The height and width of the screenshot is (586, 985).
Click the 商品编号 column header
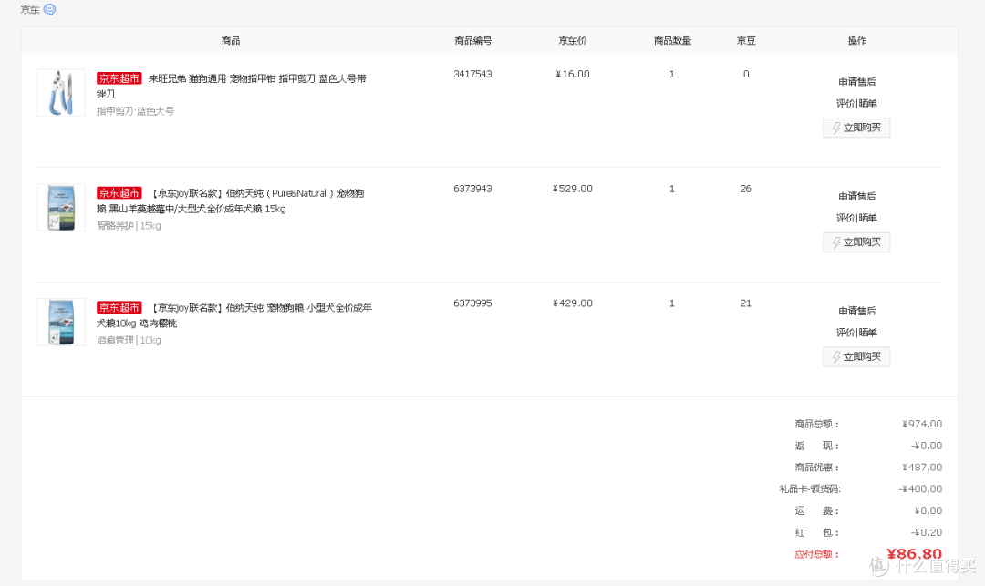coord(473,41)
